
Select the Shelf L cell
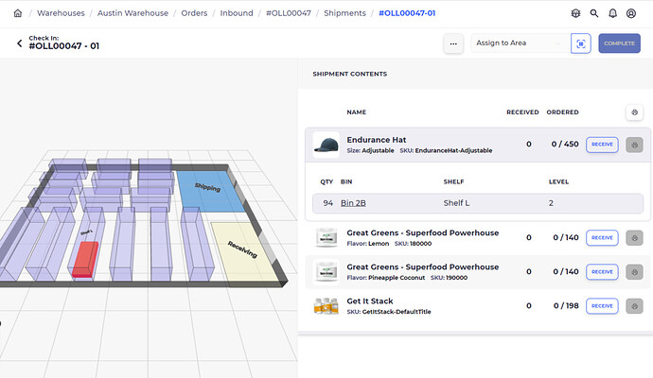(456, 203)
